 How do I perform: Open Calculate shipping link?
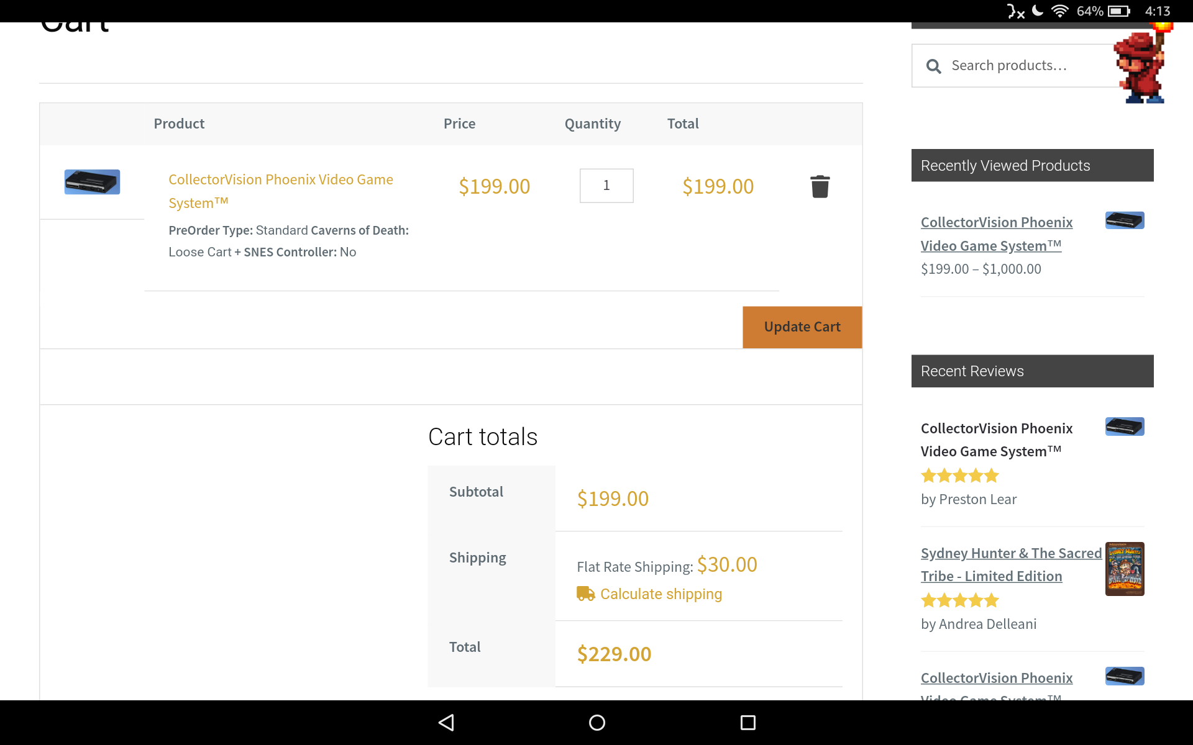click(x=660, y=594)
